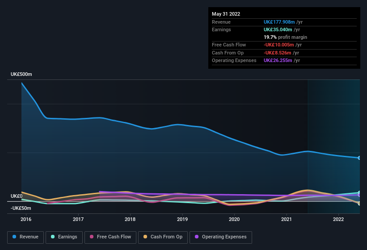Toggle the Cash From Op legend button

tap(163, 237)
